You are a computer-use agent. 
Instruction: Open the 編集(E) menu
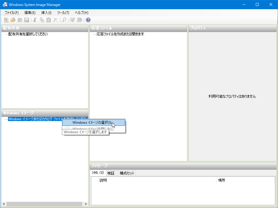pos(30,13)
